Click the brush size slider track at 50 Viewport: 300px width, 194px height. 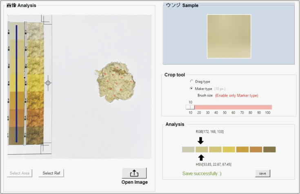click(x=225, y=107)
